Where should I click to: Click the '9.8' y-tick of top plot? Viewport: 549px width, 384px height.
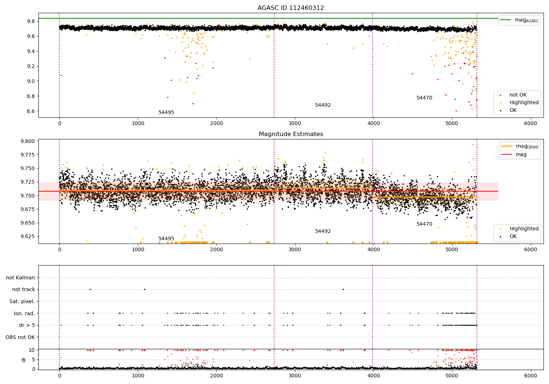pyautogui.click(x=31, y=21)
